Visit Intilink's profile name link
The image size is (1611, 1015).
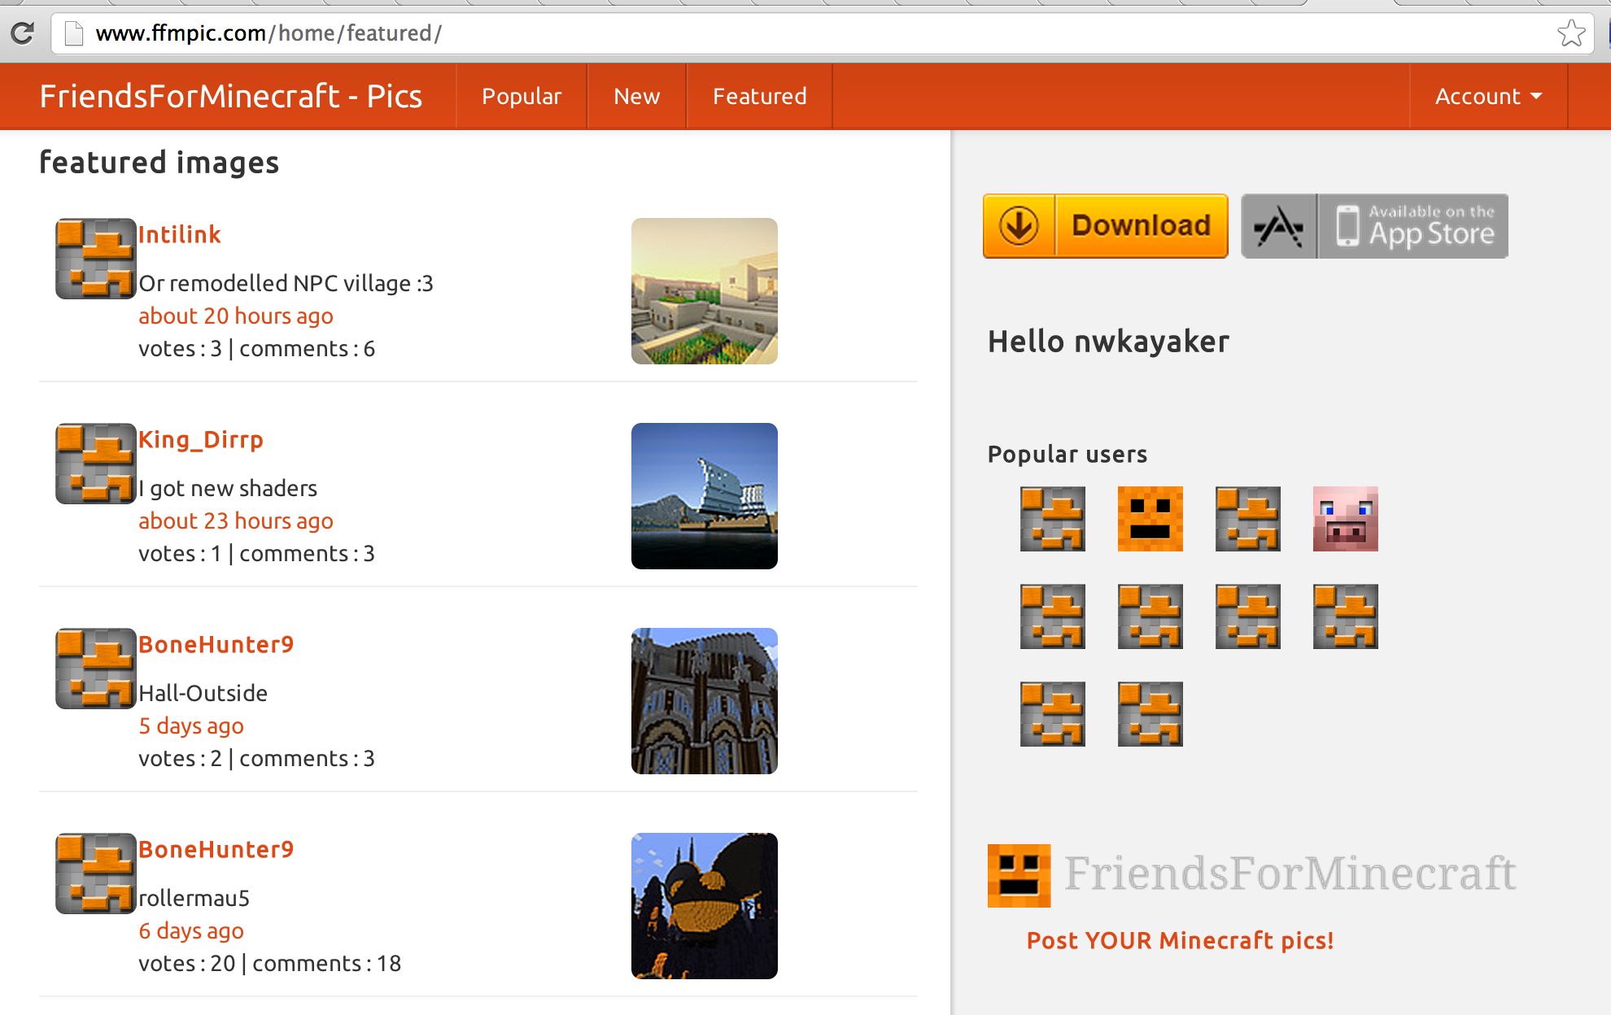[x=180, y=234]
